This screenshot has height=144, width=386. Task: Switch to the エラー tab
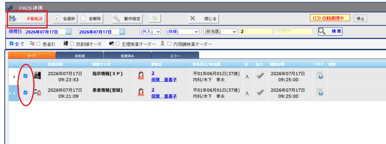click(175, 56)
